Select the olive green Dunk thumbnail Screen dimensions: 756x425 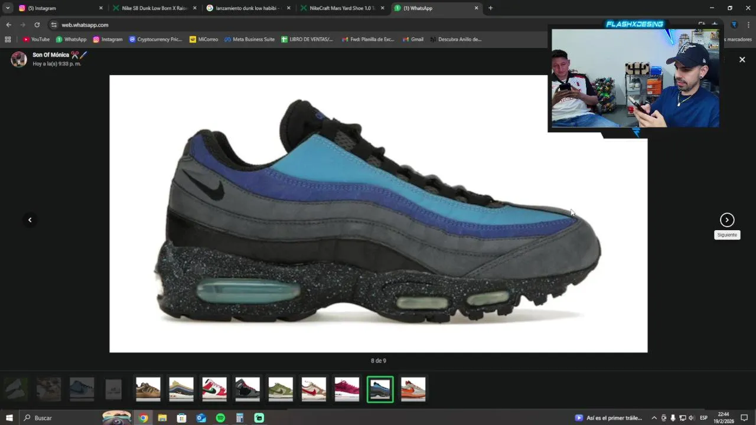pos(281,390)
